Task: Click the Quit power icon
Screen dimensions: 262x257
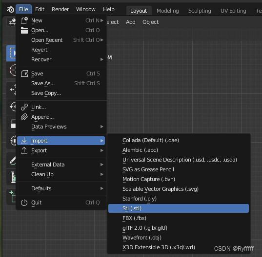Action: 24,202
